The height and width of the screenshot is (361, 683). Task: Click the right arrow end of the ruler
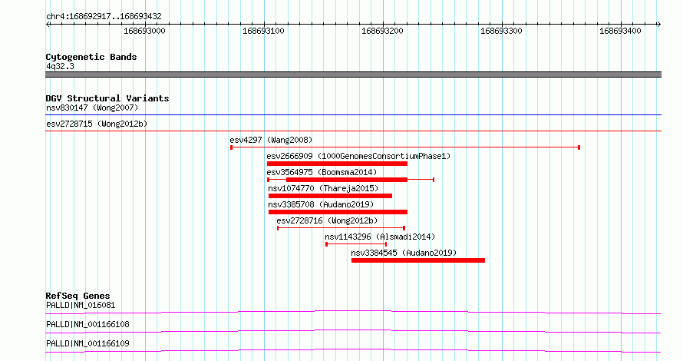tap(658, 24)
